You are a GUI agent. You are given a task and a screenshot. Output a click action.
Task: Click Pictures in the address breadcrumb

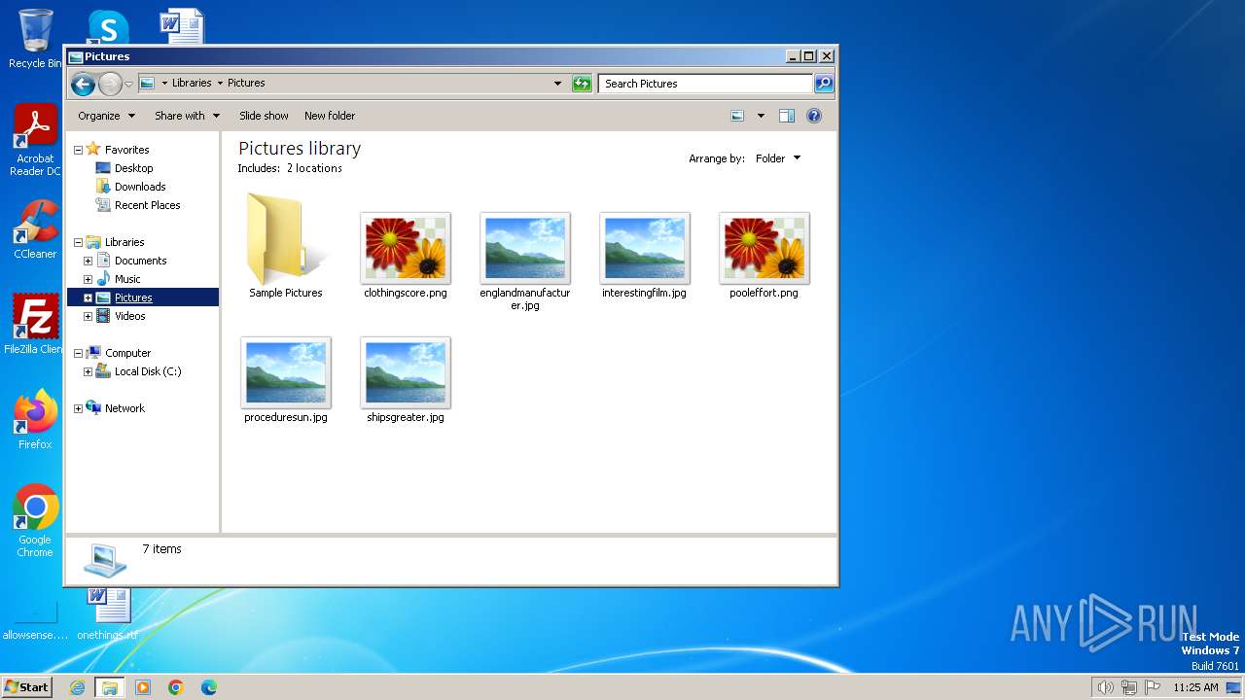pyautogui.click(x=246, y=83)
